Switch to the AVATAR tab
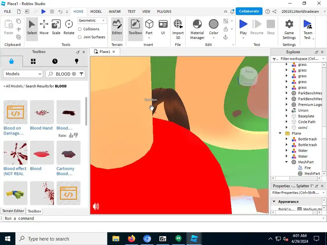The height and width of the screenshot is (245, 327). (x=115, y=11)
